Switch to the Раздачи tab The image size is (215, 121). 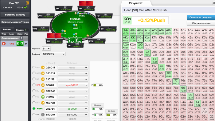[x=21, y=30]
